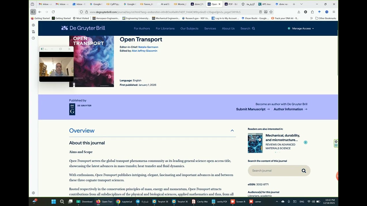Close the active Open Transport tab
Image resolution: width=367 pixels, height=206 pixels.
pyautogui.click(x=219, y=4)
